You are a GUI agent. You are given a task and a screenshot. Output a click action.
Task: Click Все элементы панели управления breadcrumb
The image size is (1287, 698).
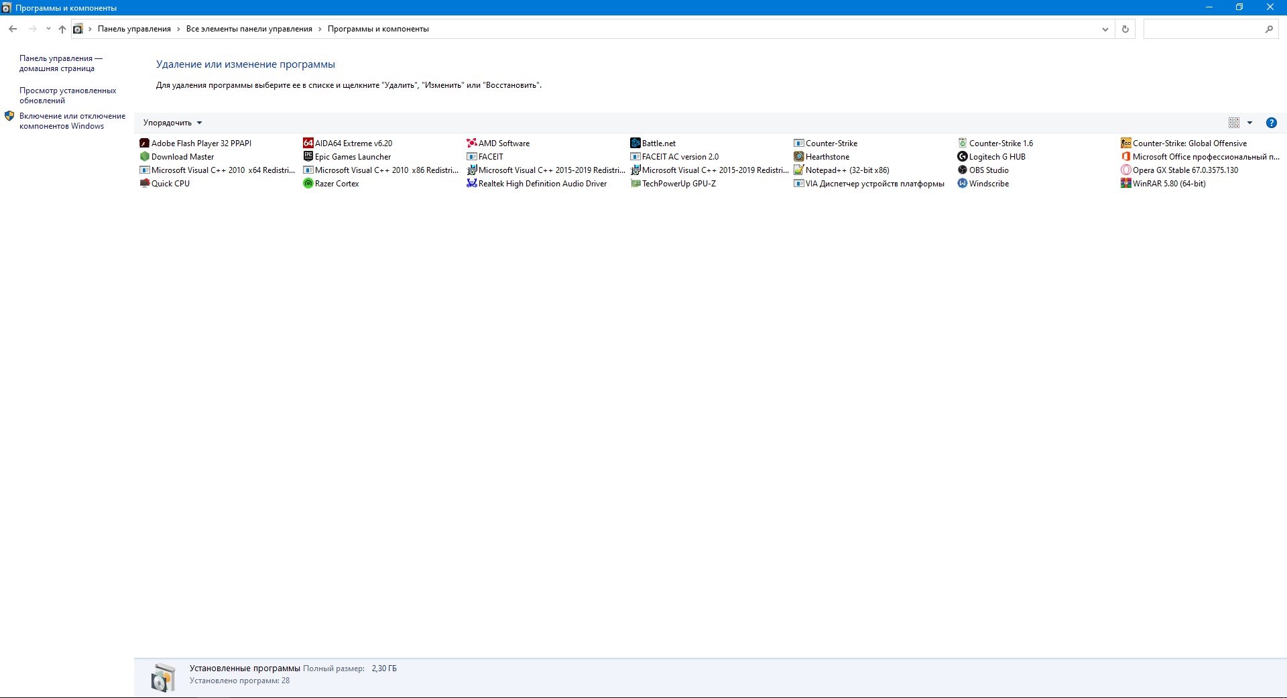click(249, 29)
